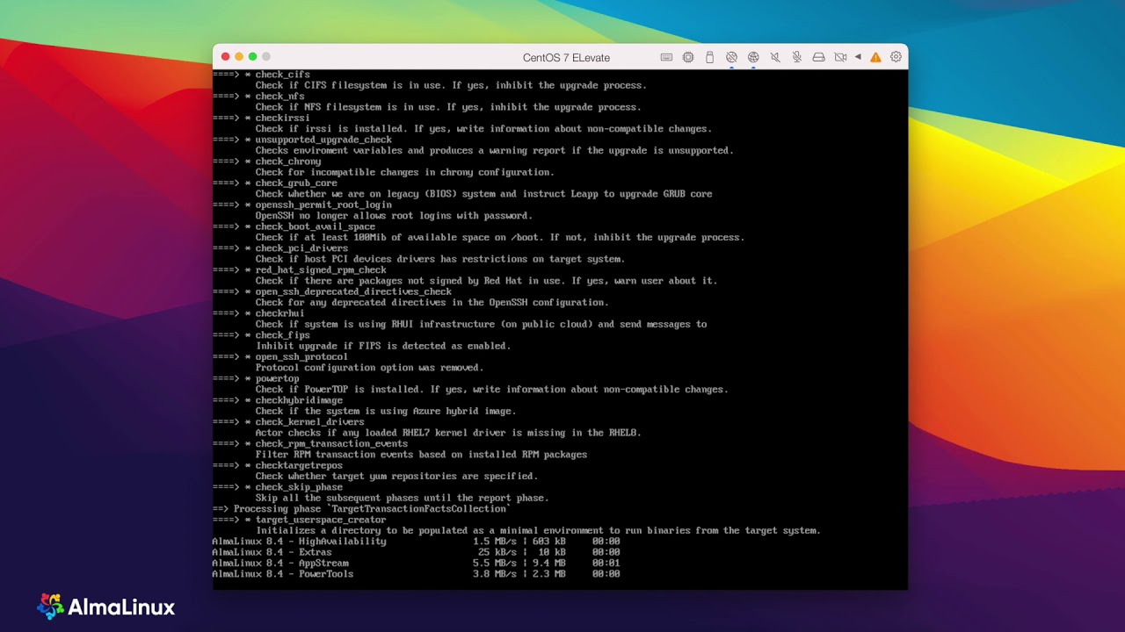Click check_boot_avail_space line

click(x=294, y=226)
